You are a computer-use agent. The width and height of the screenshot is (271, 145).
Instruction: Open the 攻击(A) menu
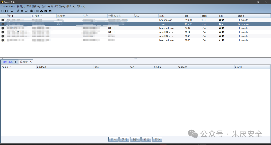click(x=46, y=6)
